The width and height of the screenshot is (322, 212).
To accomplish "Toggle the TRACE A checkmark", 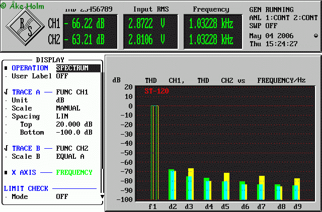I will (6, 91).
